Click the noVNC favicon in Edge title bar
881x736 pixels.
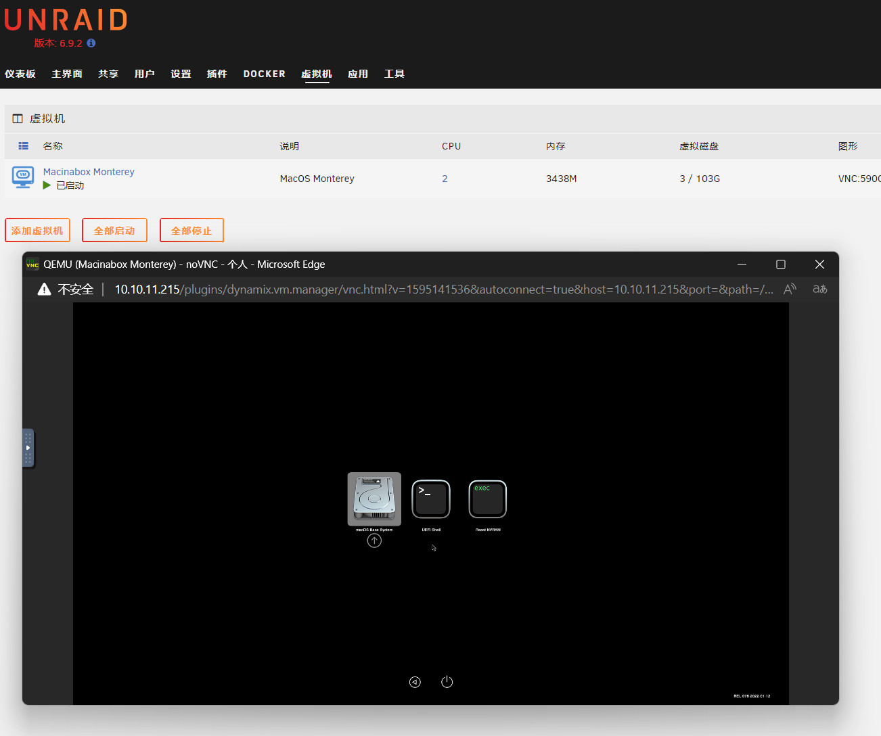pos(32,264)
